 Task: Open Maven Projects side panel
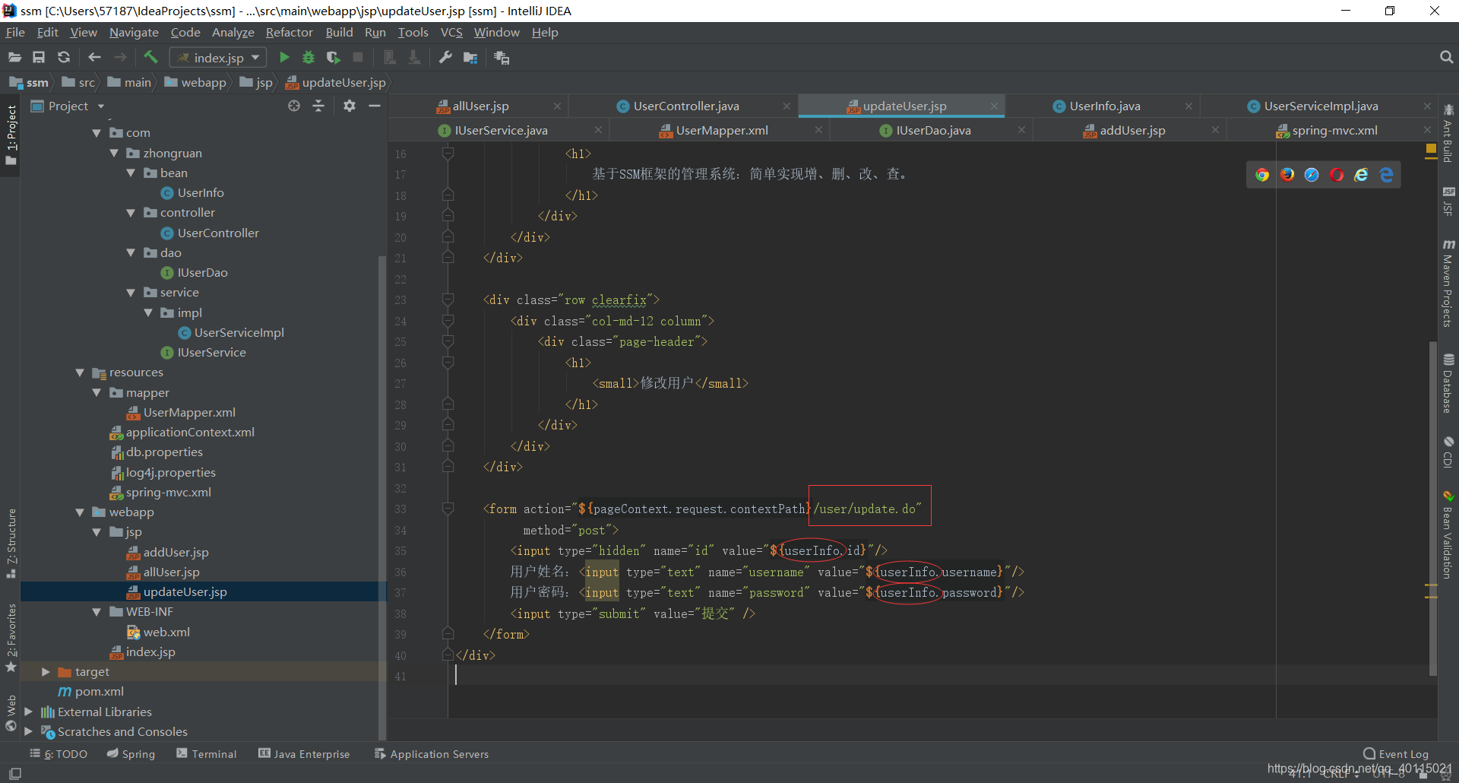(1448, 284)
